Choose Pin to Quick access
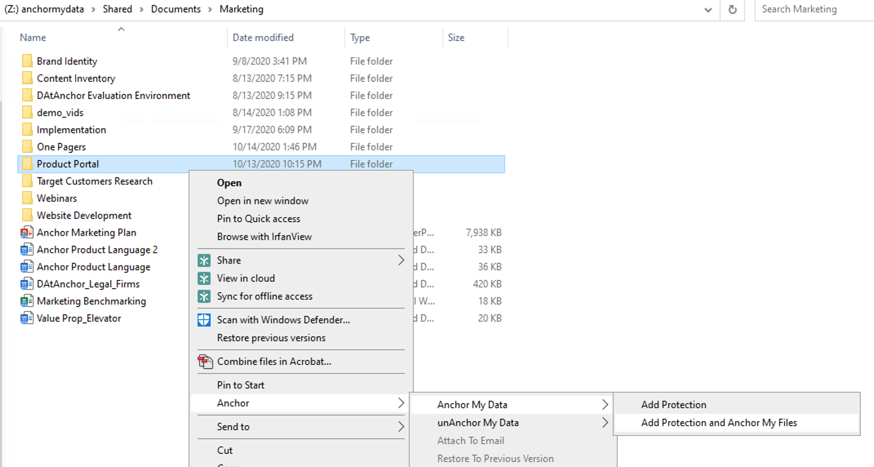This screenshot has height=467, width=874. pyautogui.click(x=258, y=219)
